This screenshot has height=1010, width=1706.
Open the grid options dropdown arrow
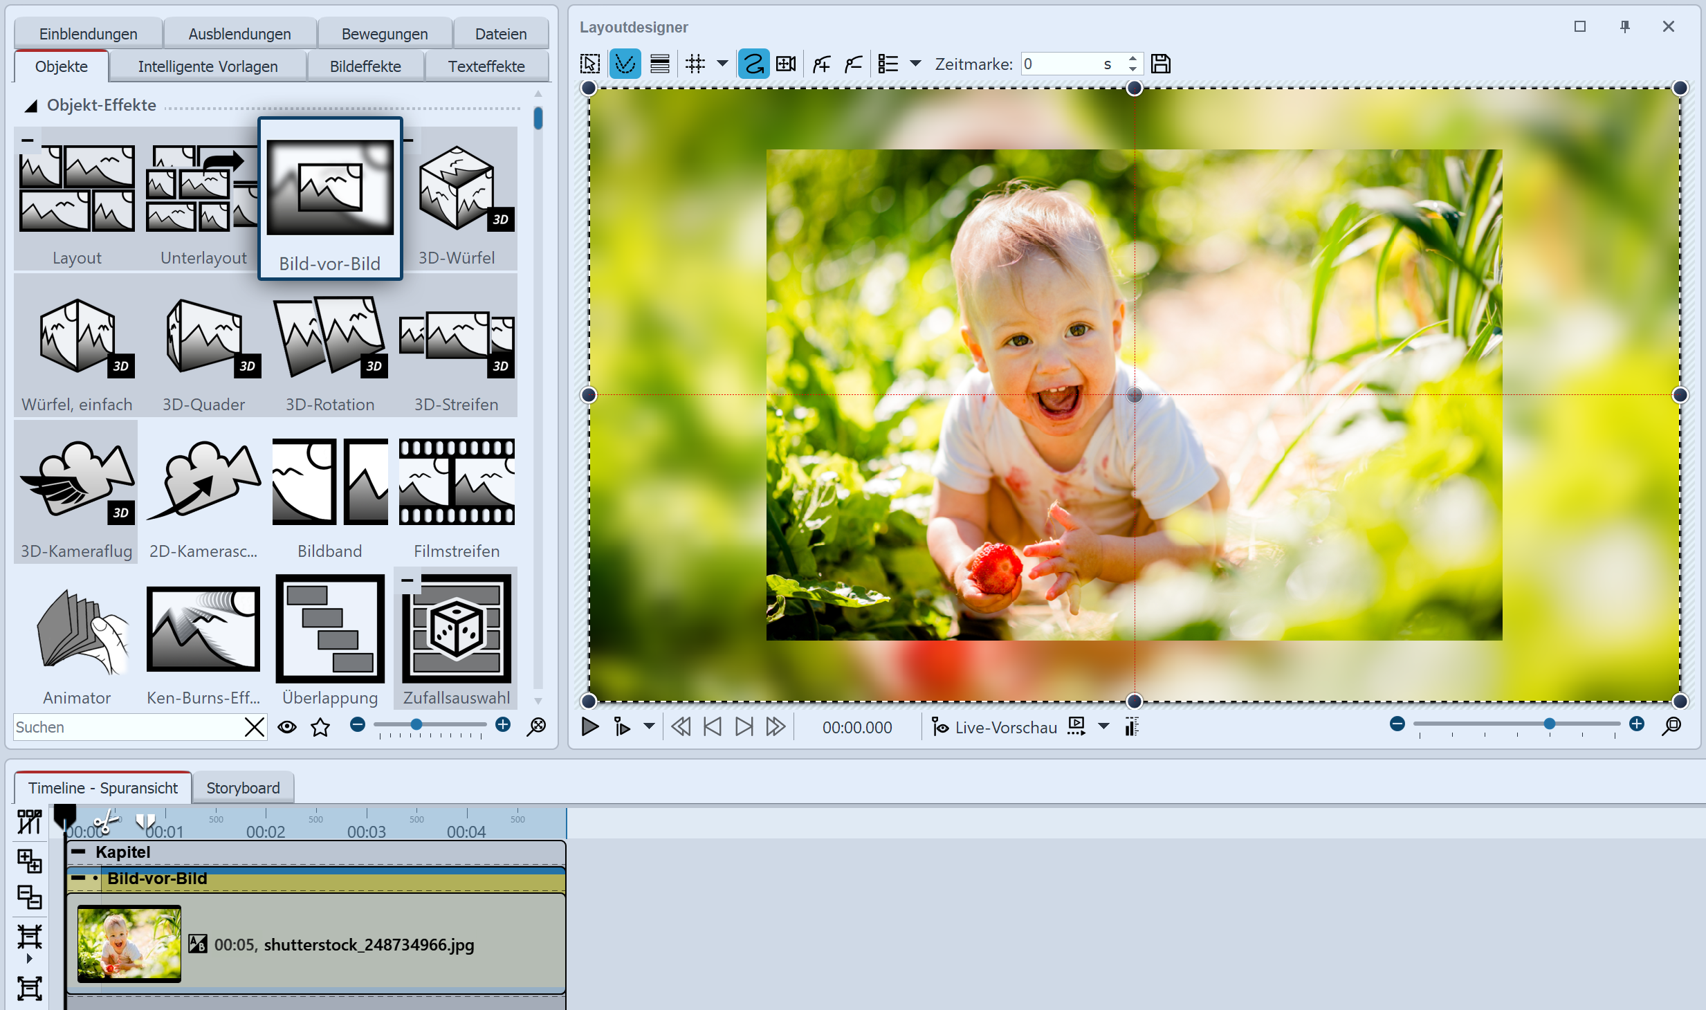pos(722,64)
